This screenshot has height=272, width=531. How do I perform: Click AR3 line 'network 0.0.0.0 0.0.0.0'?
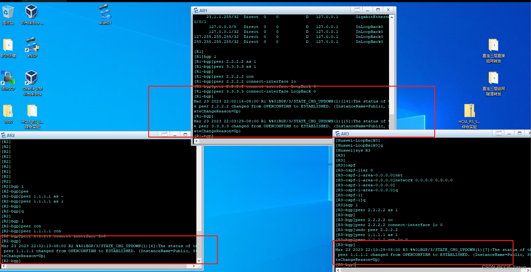click(394, 180)
